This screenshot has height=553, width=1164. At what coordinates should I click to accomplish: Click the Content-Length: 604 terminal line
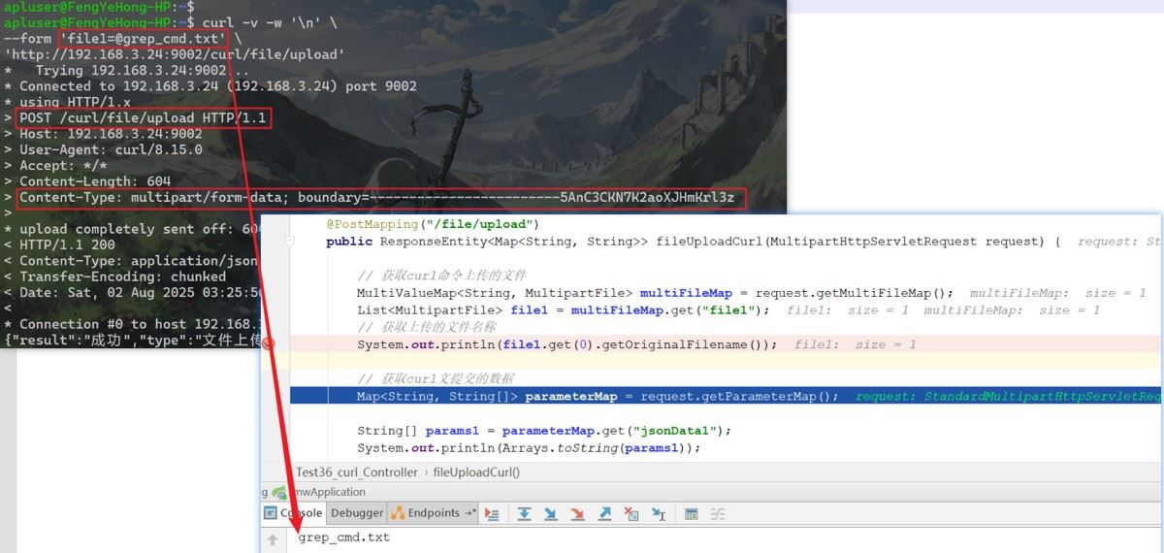[x=87, y=181]
